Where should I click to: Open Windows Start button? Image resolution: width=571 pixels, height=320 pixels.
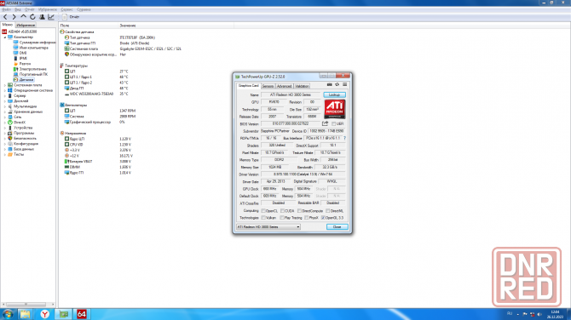point(8,314)
